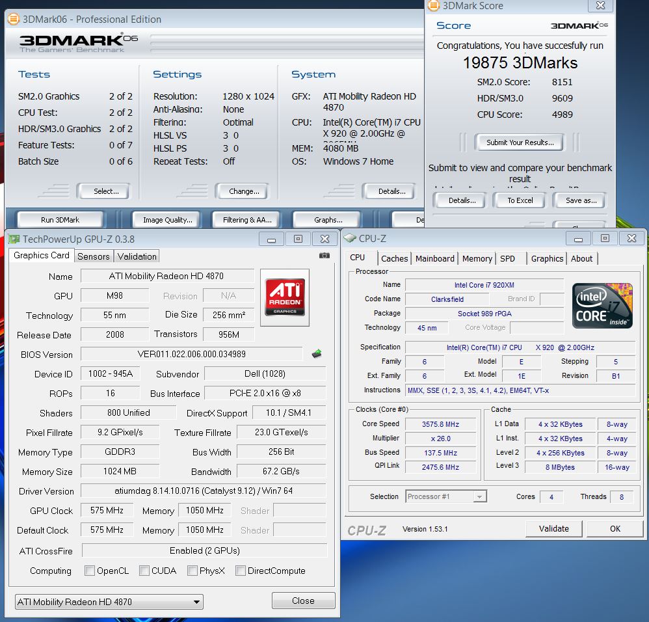Screen dimensions: 649x622
Task: Click the CPU-Z title bar app icon
Action: point(350,238)
